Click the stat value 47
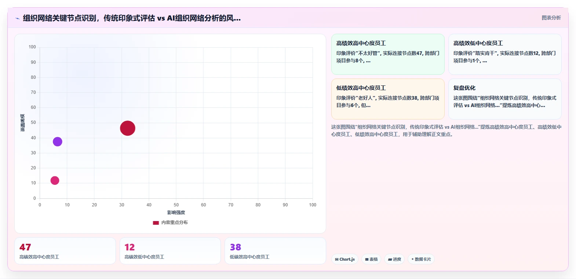 click(25, 247)
